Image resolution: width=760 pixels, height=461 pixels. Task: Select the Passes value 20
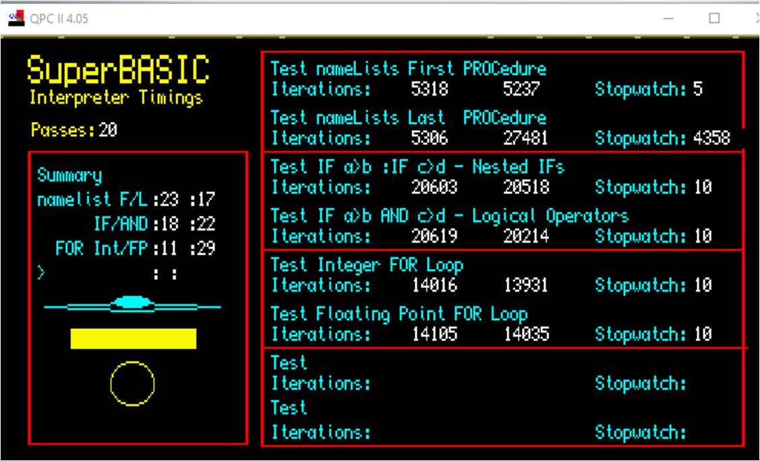(108, 130)
